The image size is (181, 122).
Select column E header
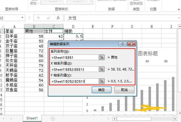[x=93, y=26]
